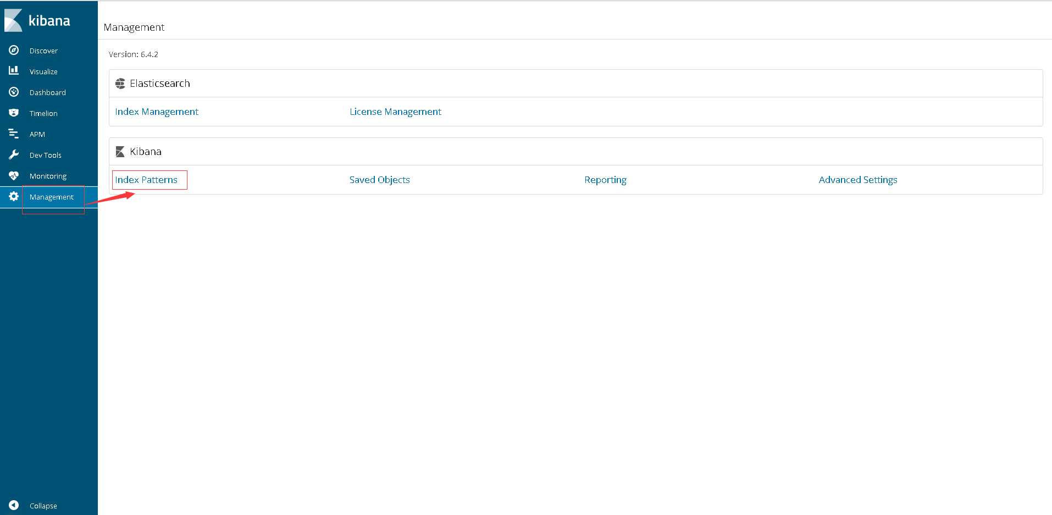This screenshot has height=515, width=1052.
Task: Click the Monitoring heartbeat icon
Action: (14, 176)
